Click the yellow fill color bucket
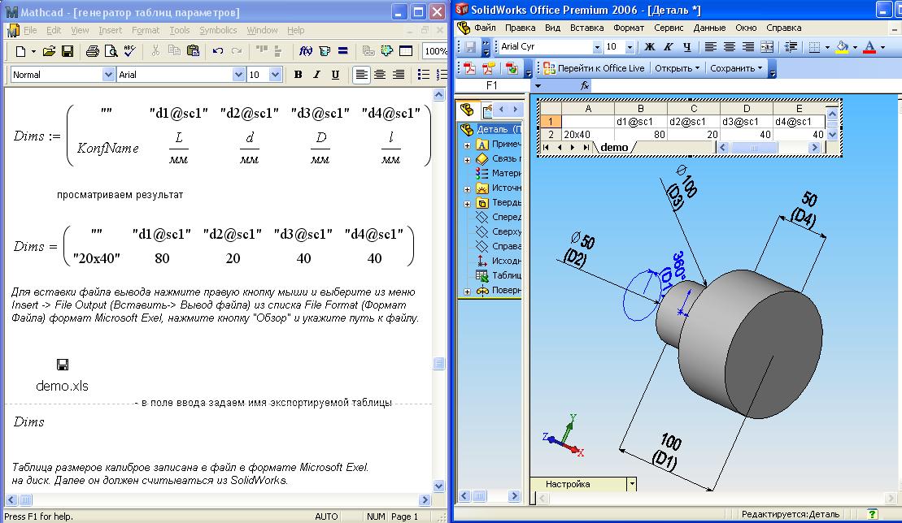Image resolution: width=902 pixels, height=523 pixels. (x=842, y=47)
